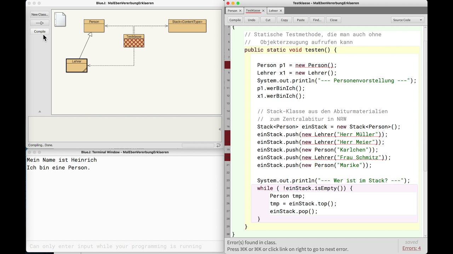The image size is (453, 254).
Task: Click the error marker beside line 20
Action: pyautogui.click(x=228, y=157)
